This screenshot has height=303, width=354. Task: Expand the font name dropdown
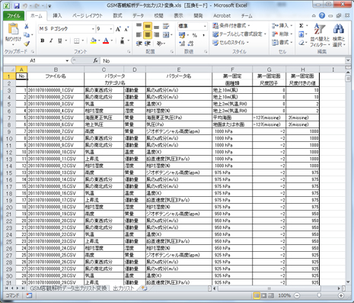[x=93, y=29]
